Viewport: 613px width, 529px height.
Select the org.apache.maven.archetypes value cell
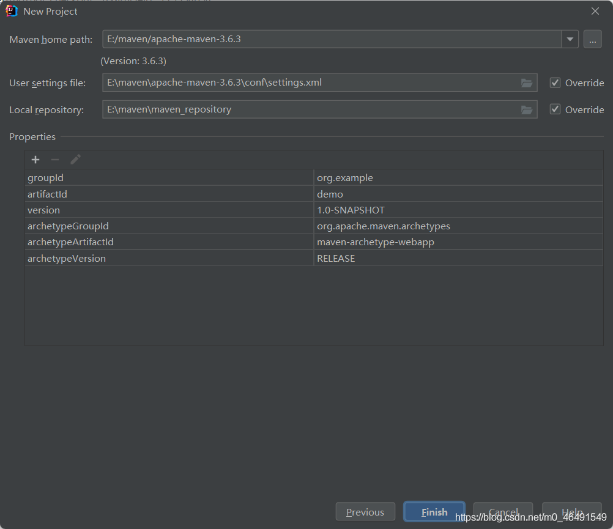point(458,226)
